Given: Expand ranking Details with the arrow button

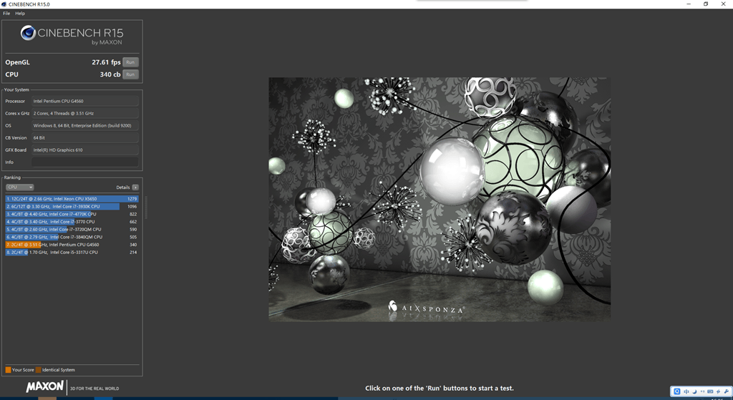Looking at the screenshot, I should [x=135, y=187].
